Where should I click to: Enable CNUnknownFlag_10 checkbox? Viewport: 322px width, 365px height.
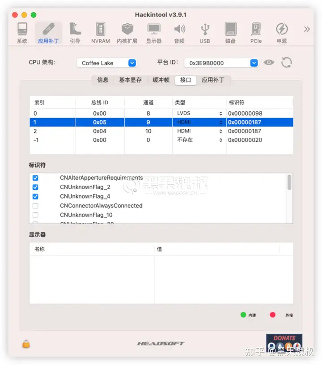click(x=35, y=215)
